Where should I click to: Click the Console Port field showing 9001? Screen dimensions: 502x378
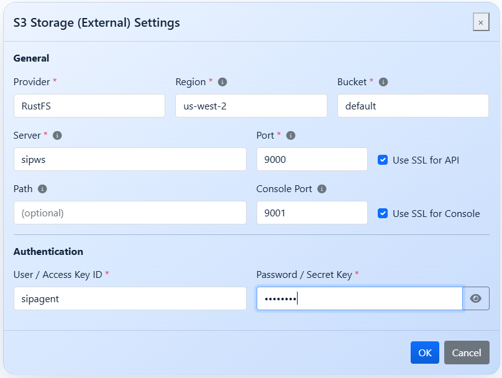pyautogui.click(x=312, y=213)
